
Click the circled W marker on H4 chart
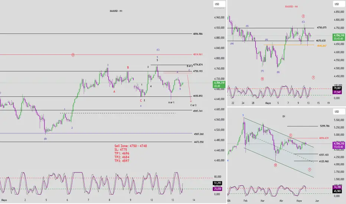[x=262, y=79]
